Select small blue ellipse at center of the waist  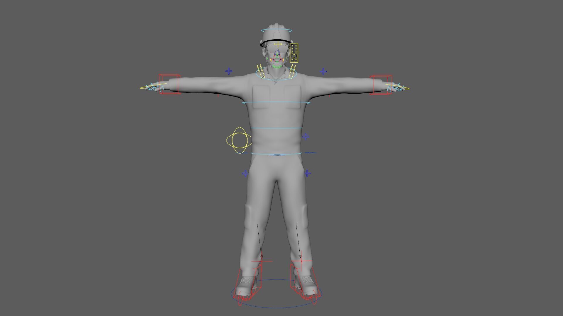point(277,155)
